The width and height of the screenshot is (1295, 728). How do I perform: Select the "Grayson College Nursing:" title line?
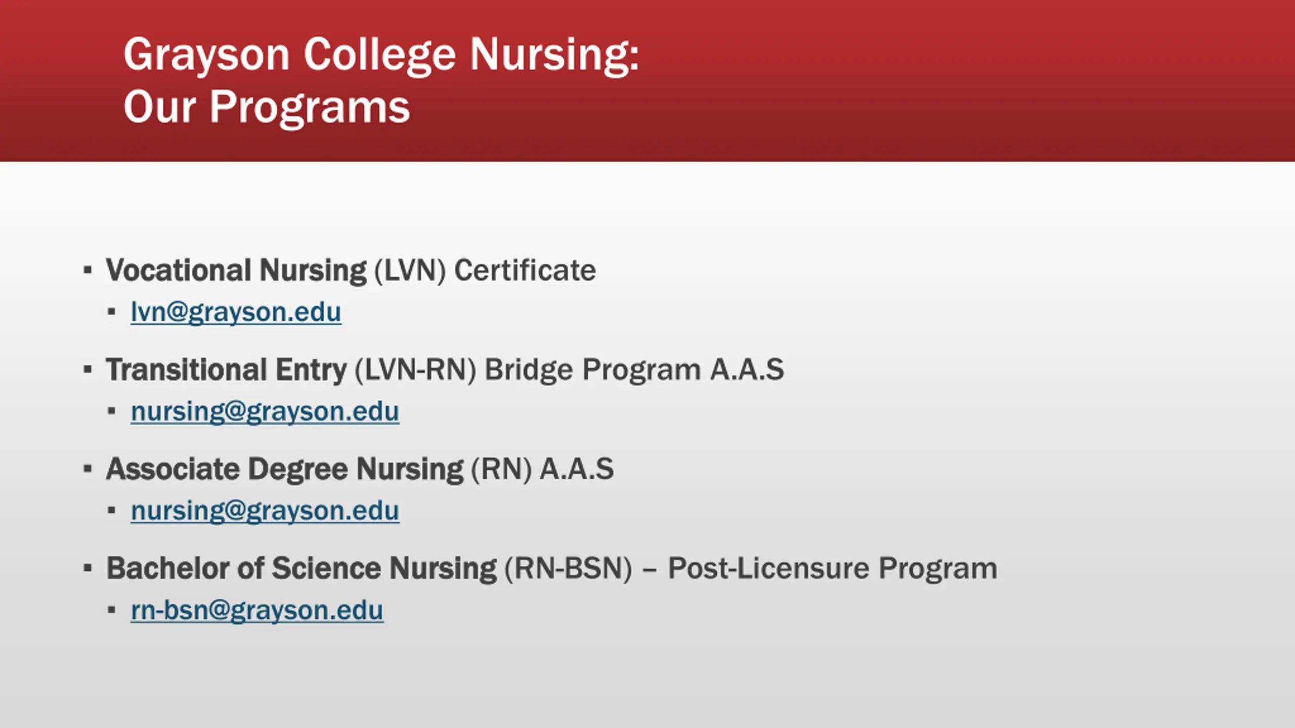[x=381, y=55]
